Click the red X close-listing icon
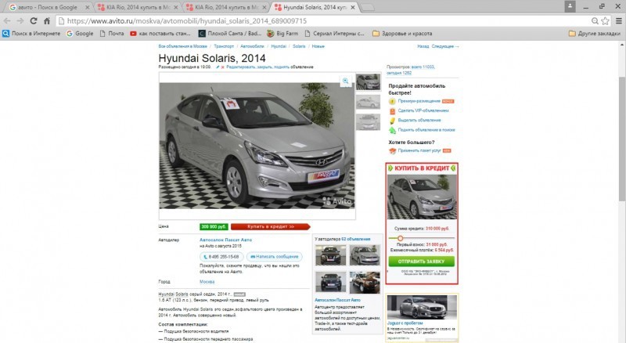 pos(223,67)
